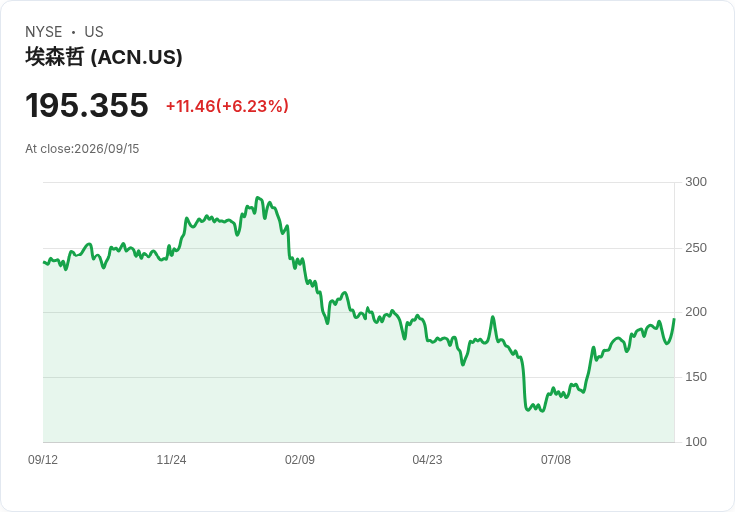Click the 300 y-axis price label

696,182
